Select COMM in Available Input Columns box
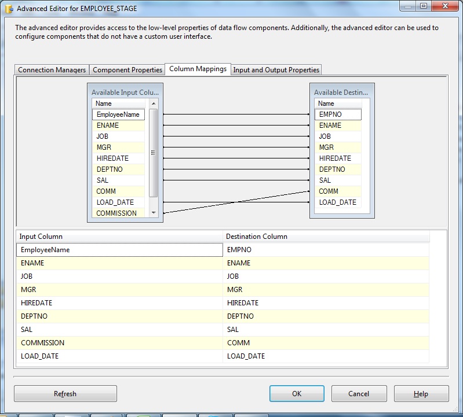Viewport: 463px width, 417px height. coord(118,191)
